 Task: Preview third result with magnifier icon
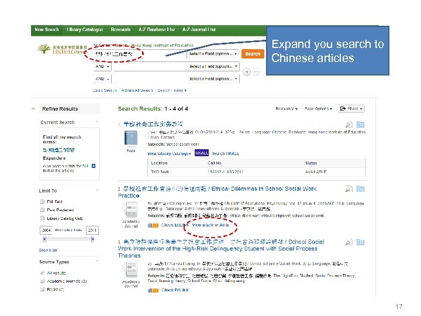[348, 242]
